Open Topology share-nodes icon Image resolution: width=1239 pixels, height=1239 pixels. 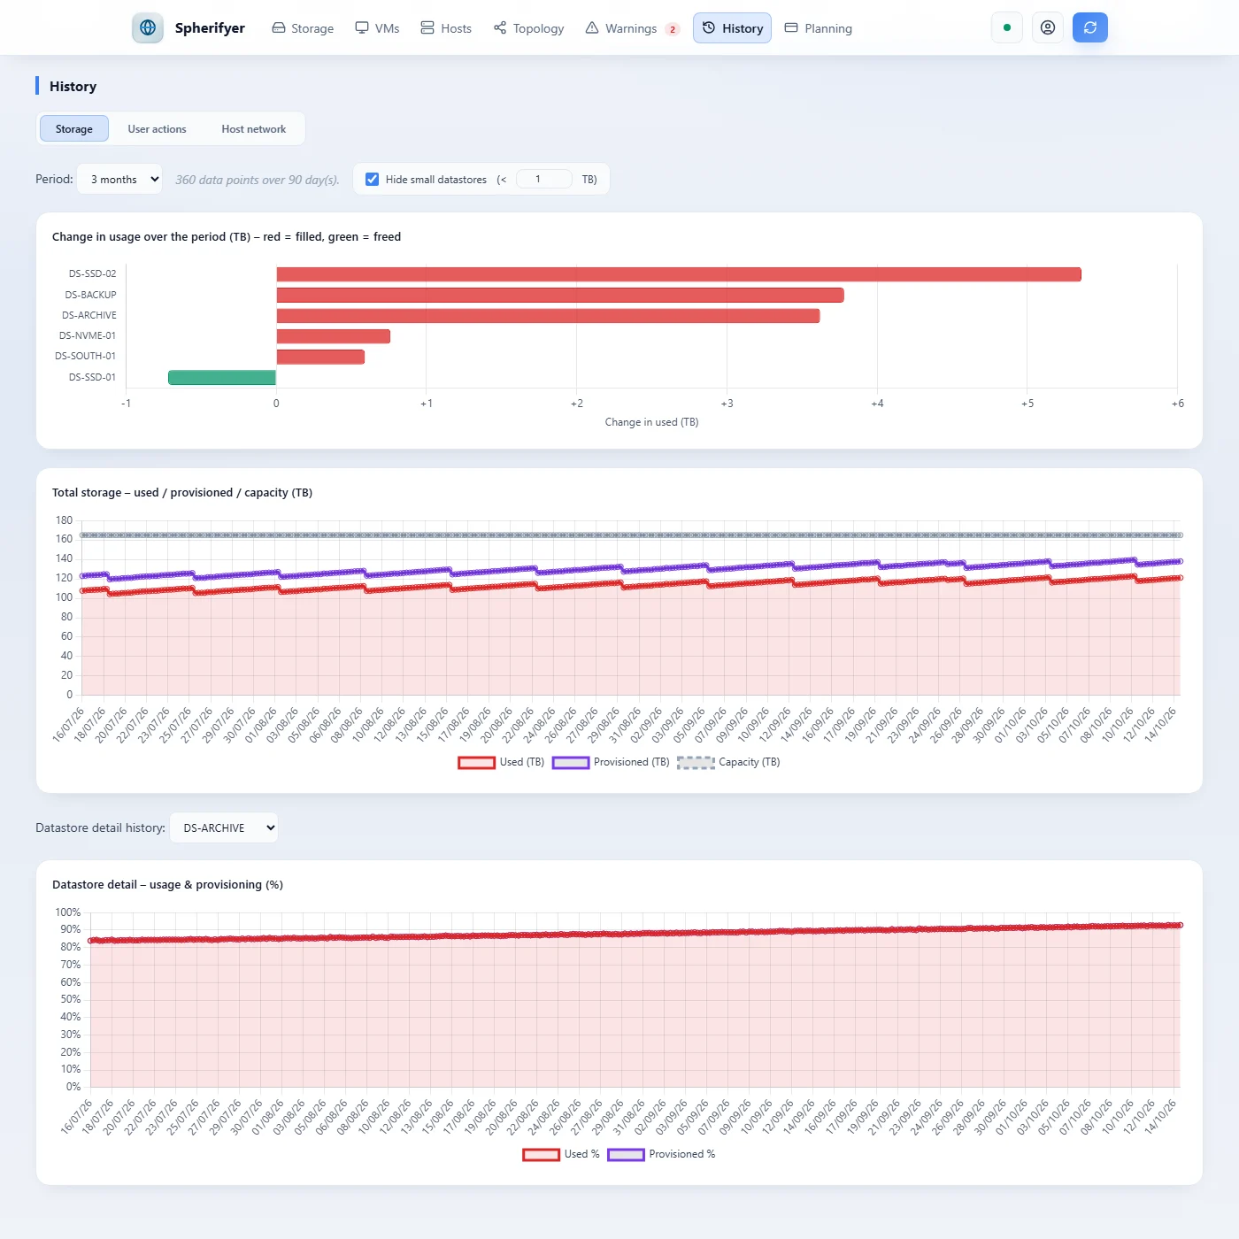pyautogui.click(x=500, y=27)
